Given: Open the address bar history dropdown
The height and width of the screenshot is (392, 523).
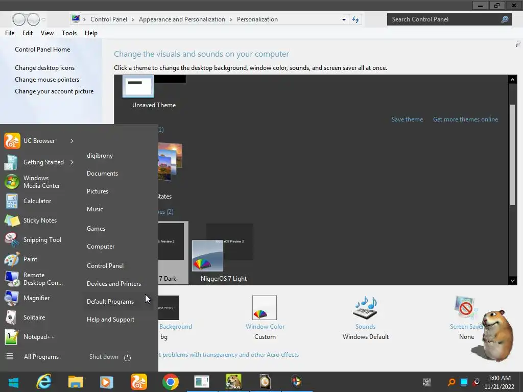Looking at the screenshot, I should point(344,20).
